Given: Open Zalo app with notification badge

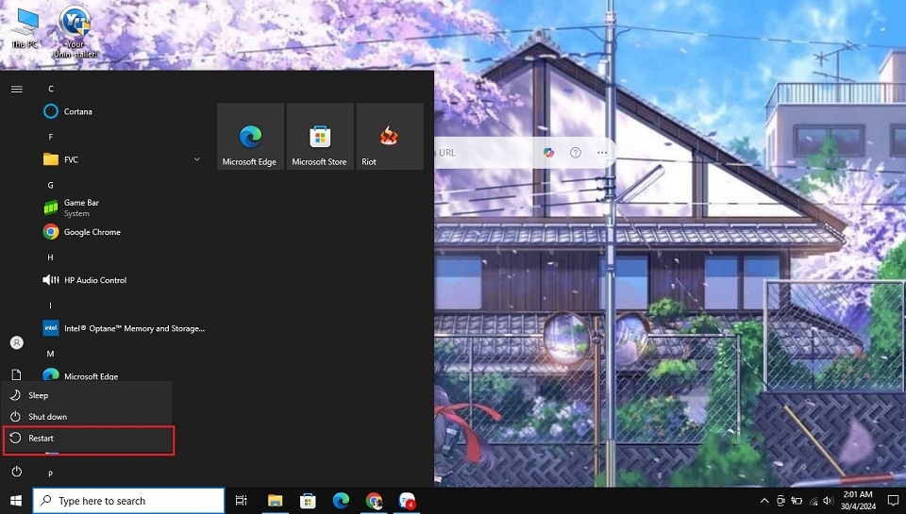Looking at the screenshot, I should pos(407,501).
